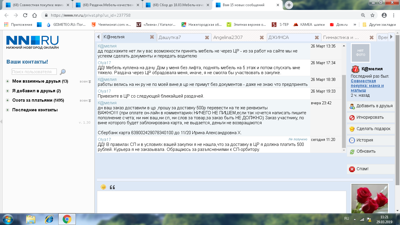Open the GISMETEO.RU bookmark
400x225 pixels.
[x=66, y=25]
